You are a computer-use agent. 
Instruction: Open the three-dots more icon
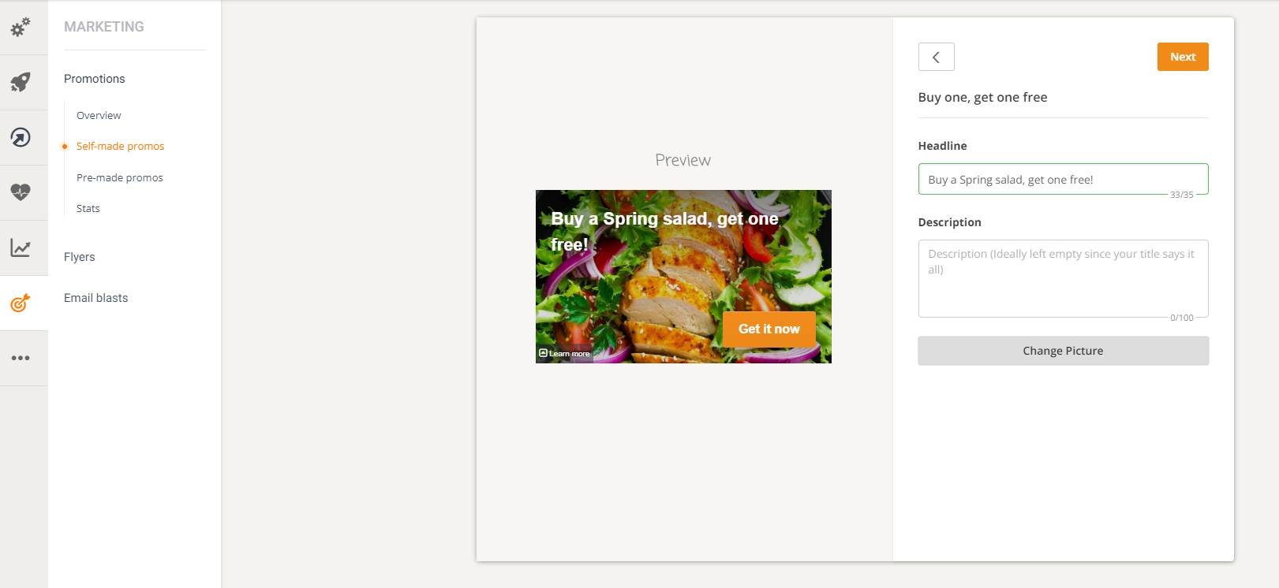[x=21, y=358]
